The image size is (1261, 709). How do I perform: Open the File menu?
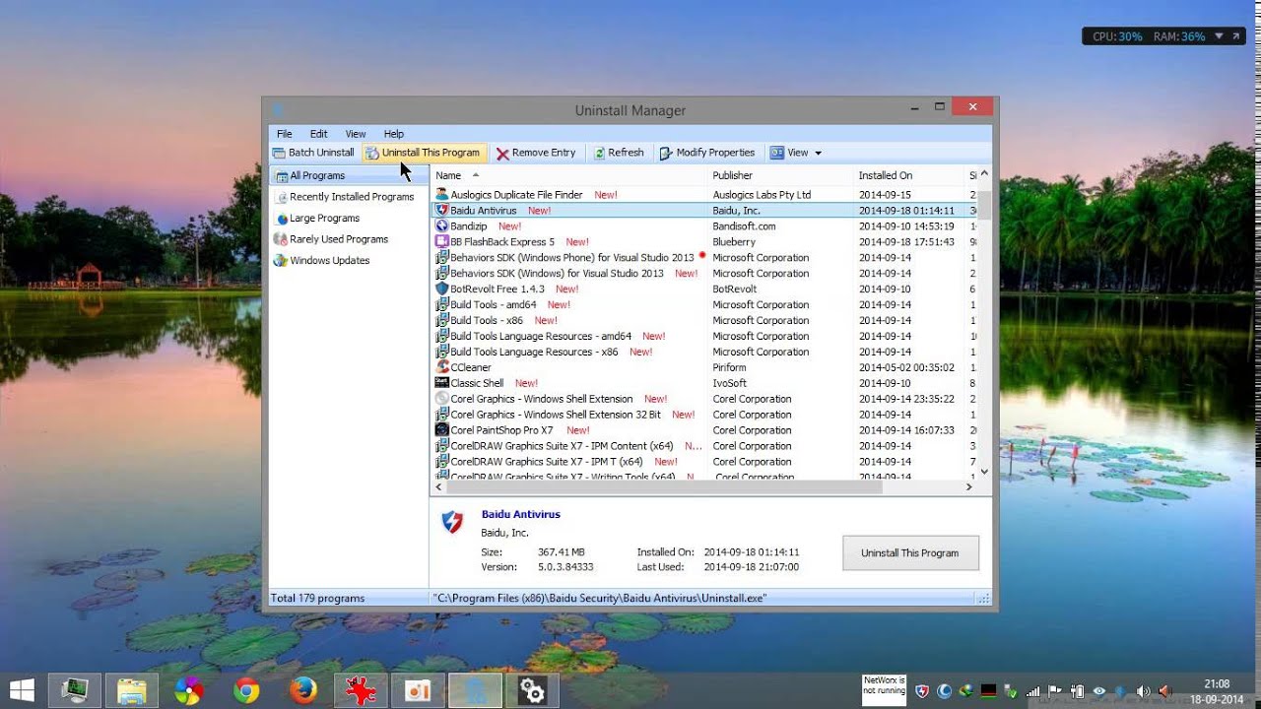click(284, 134)
